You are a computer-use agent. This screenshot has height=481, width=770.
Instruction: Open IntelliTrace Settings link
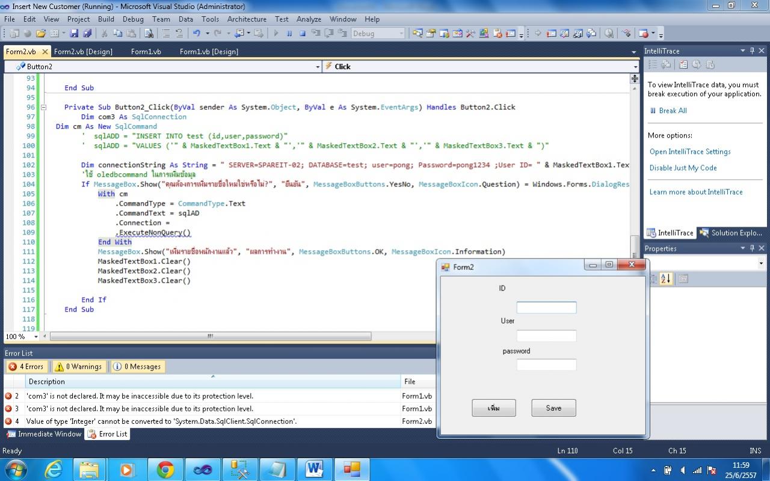click(690, 152)
